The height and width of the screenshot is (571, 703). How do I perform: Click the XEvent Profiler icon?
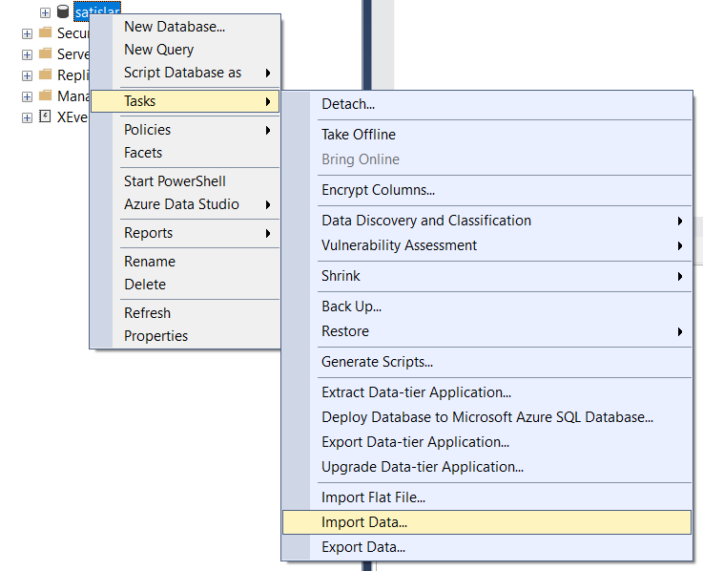click(45, 116)
